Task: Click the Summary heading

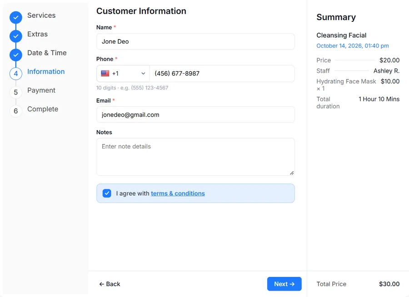Action: pyautogui.click(x=336, y=17)
